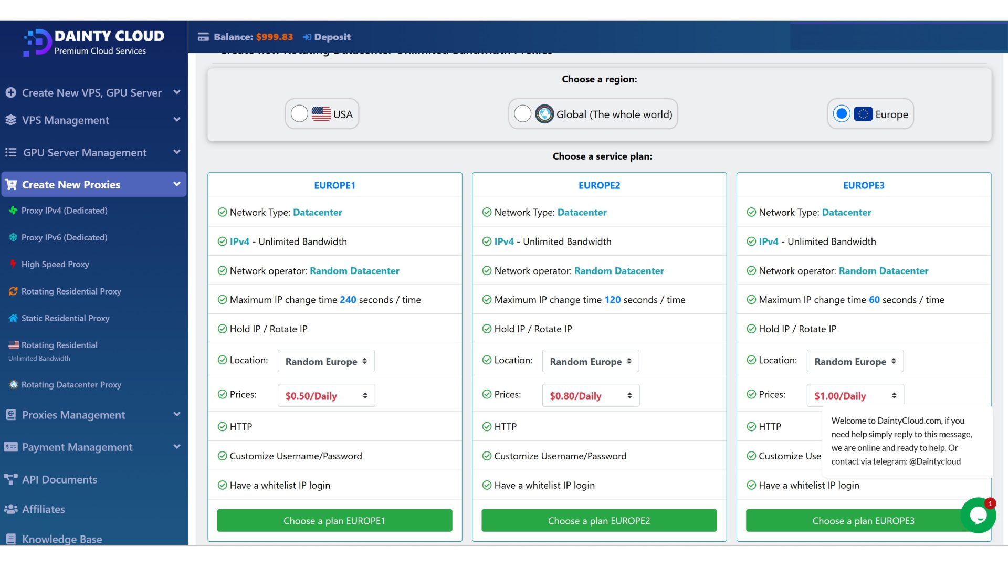Click Choose a plan EUROPE2 button
The height and width of the screenshot is (567, 1008).
coord(599,520)
